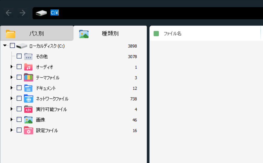Screen dimensions: 263x163
Task: Click the ネットワークファイル globe folder icon
Action: [29, 99]
